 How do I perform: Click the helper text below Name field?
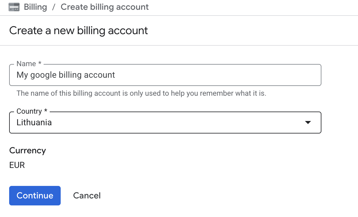point(141,93)
